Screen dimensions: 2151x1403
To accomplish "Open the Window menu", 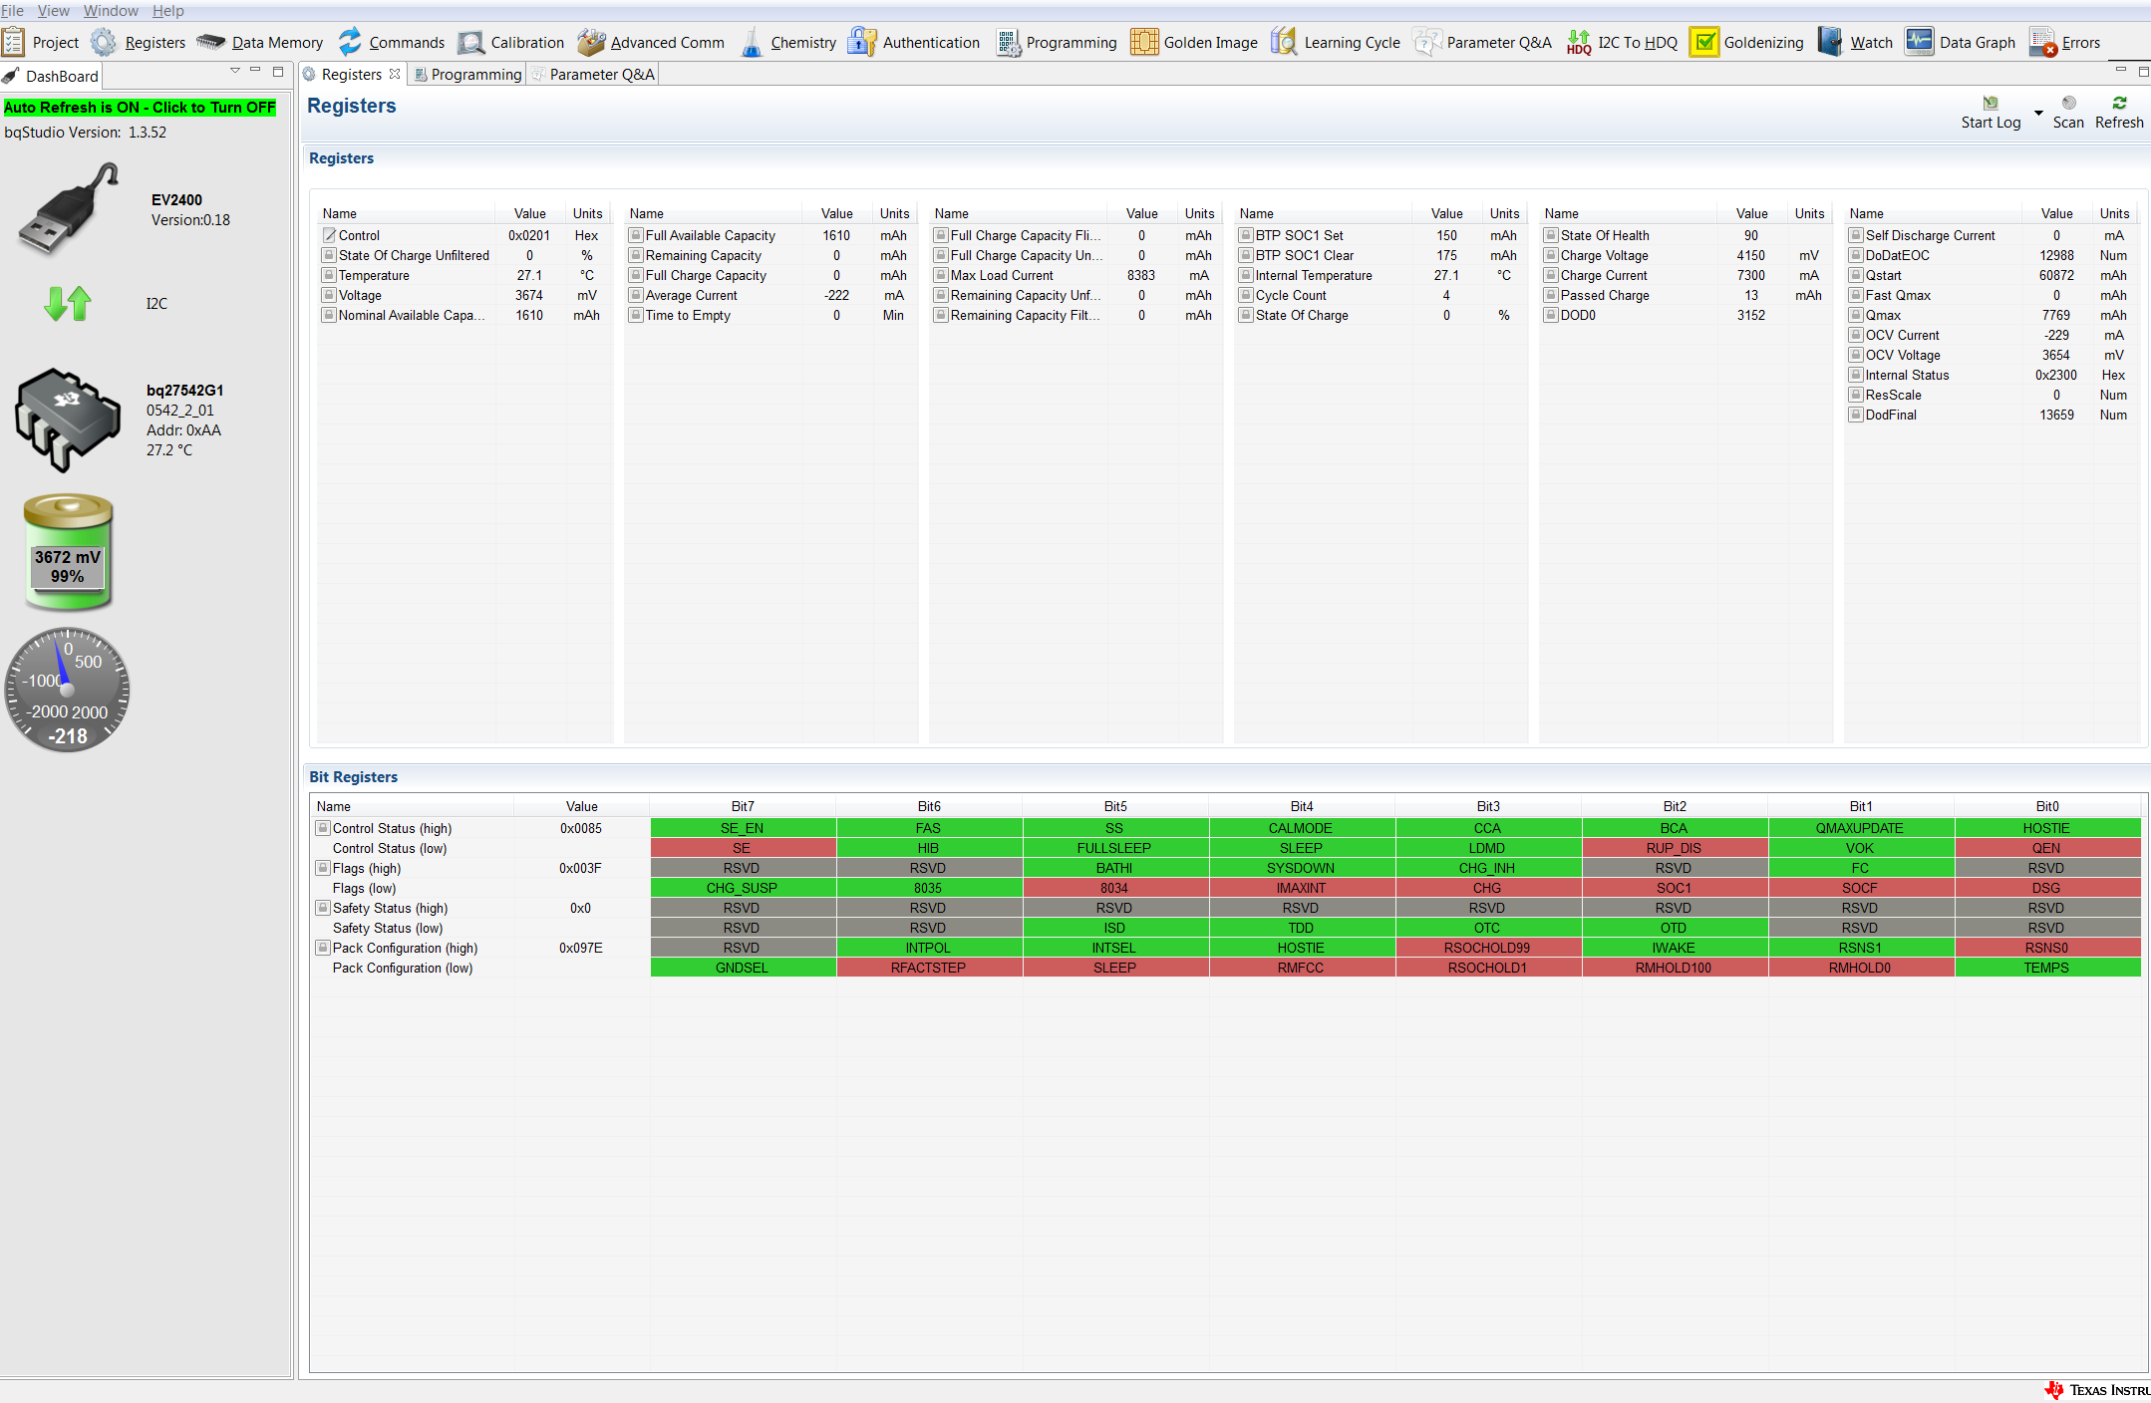I will 111,10.
